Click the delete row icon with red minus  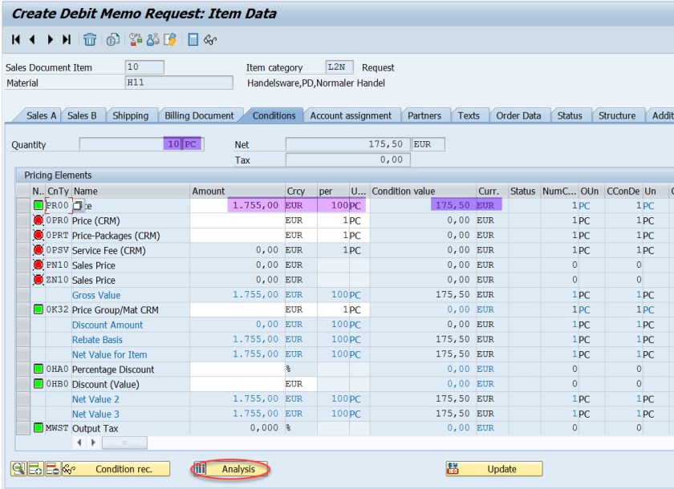point(52,469)
